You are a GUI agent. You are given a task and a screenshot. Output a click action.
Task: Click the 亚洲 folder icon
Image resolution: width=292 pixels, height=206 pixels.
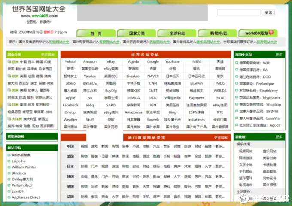pos(9,61)
